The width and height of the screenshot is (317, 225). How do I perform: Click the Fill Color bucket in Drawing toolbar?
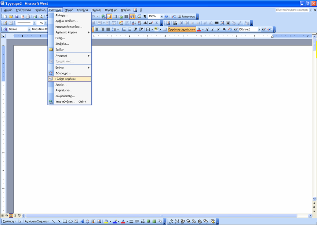pos(106,221)
